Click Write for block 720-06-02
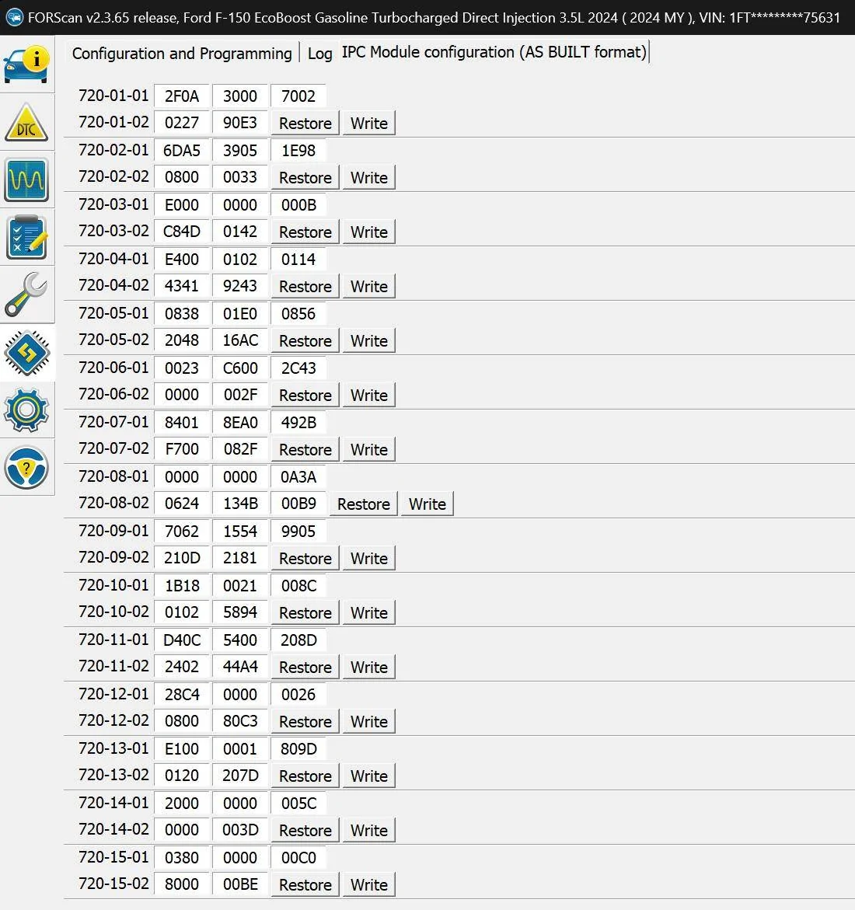 [369, 396]
